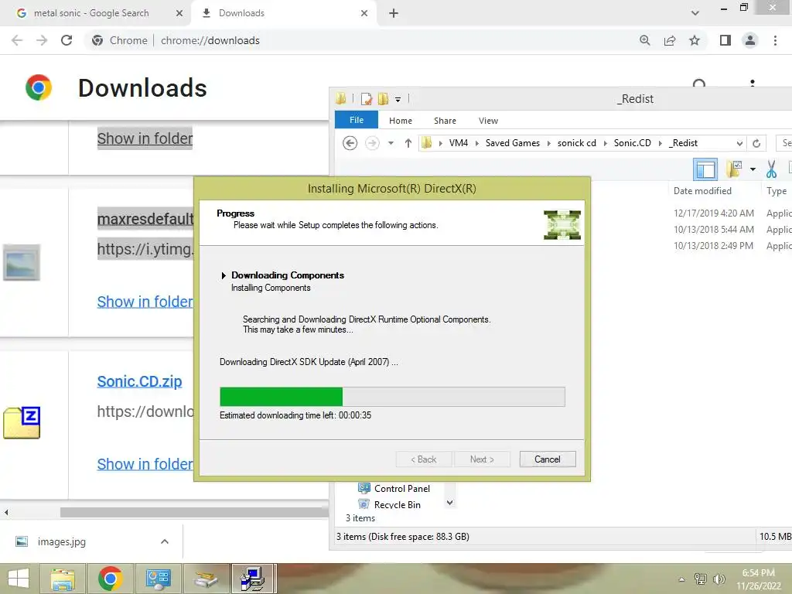
Task: Open Recycle Bin in navigation tree
Action: click(x=389, y=504)
